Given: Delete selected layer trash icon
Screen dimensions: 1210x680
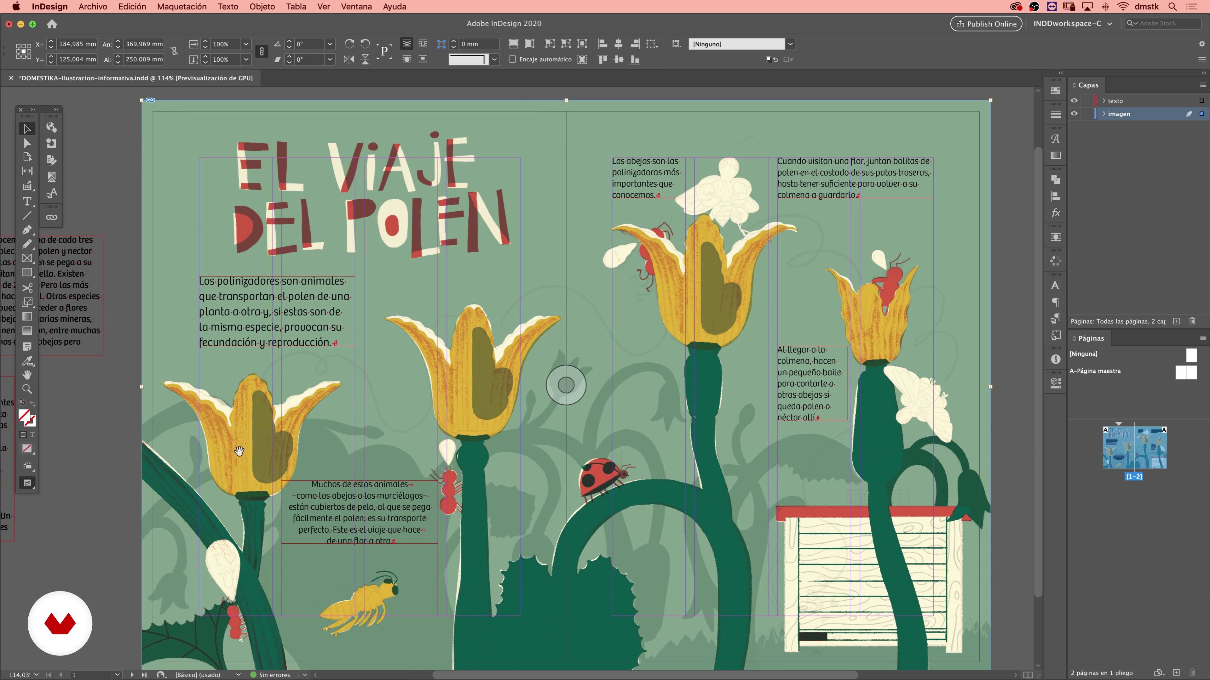Looking at the screenshot, I should 1192,321.
